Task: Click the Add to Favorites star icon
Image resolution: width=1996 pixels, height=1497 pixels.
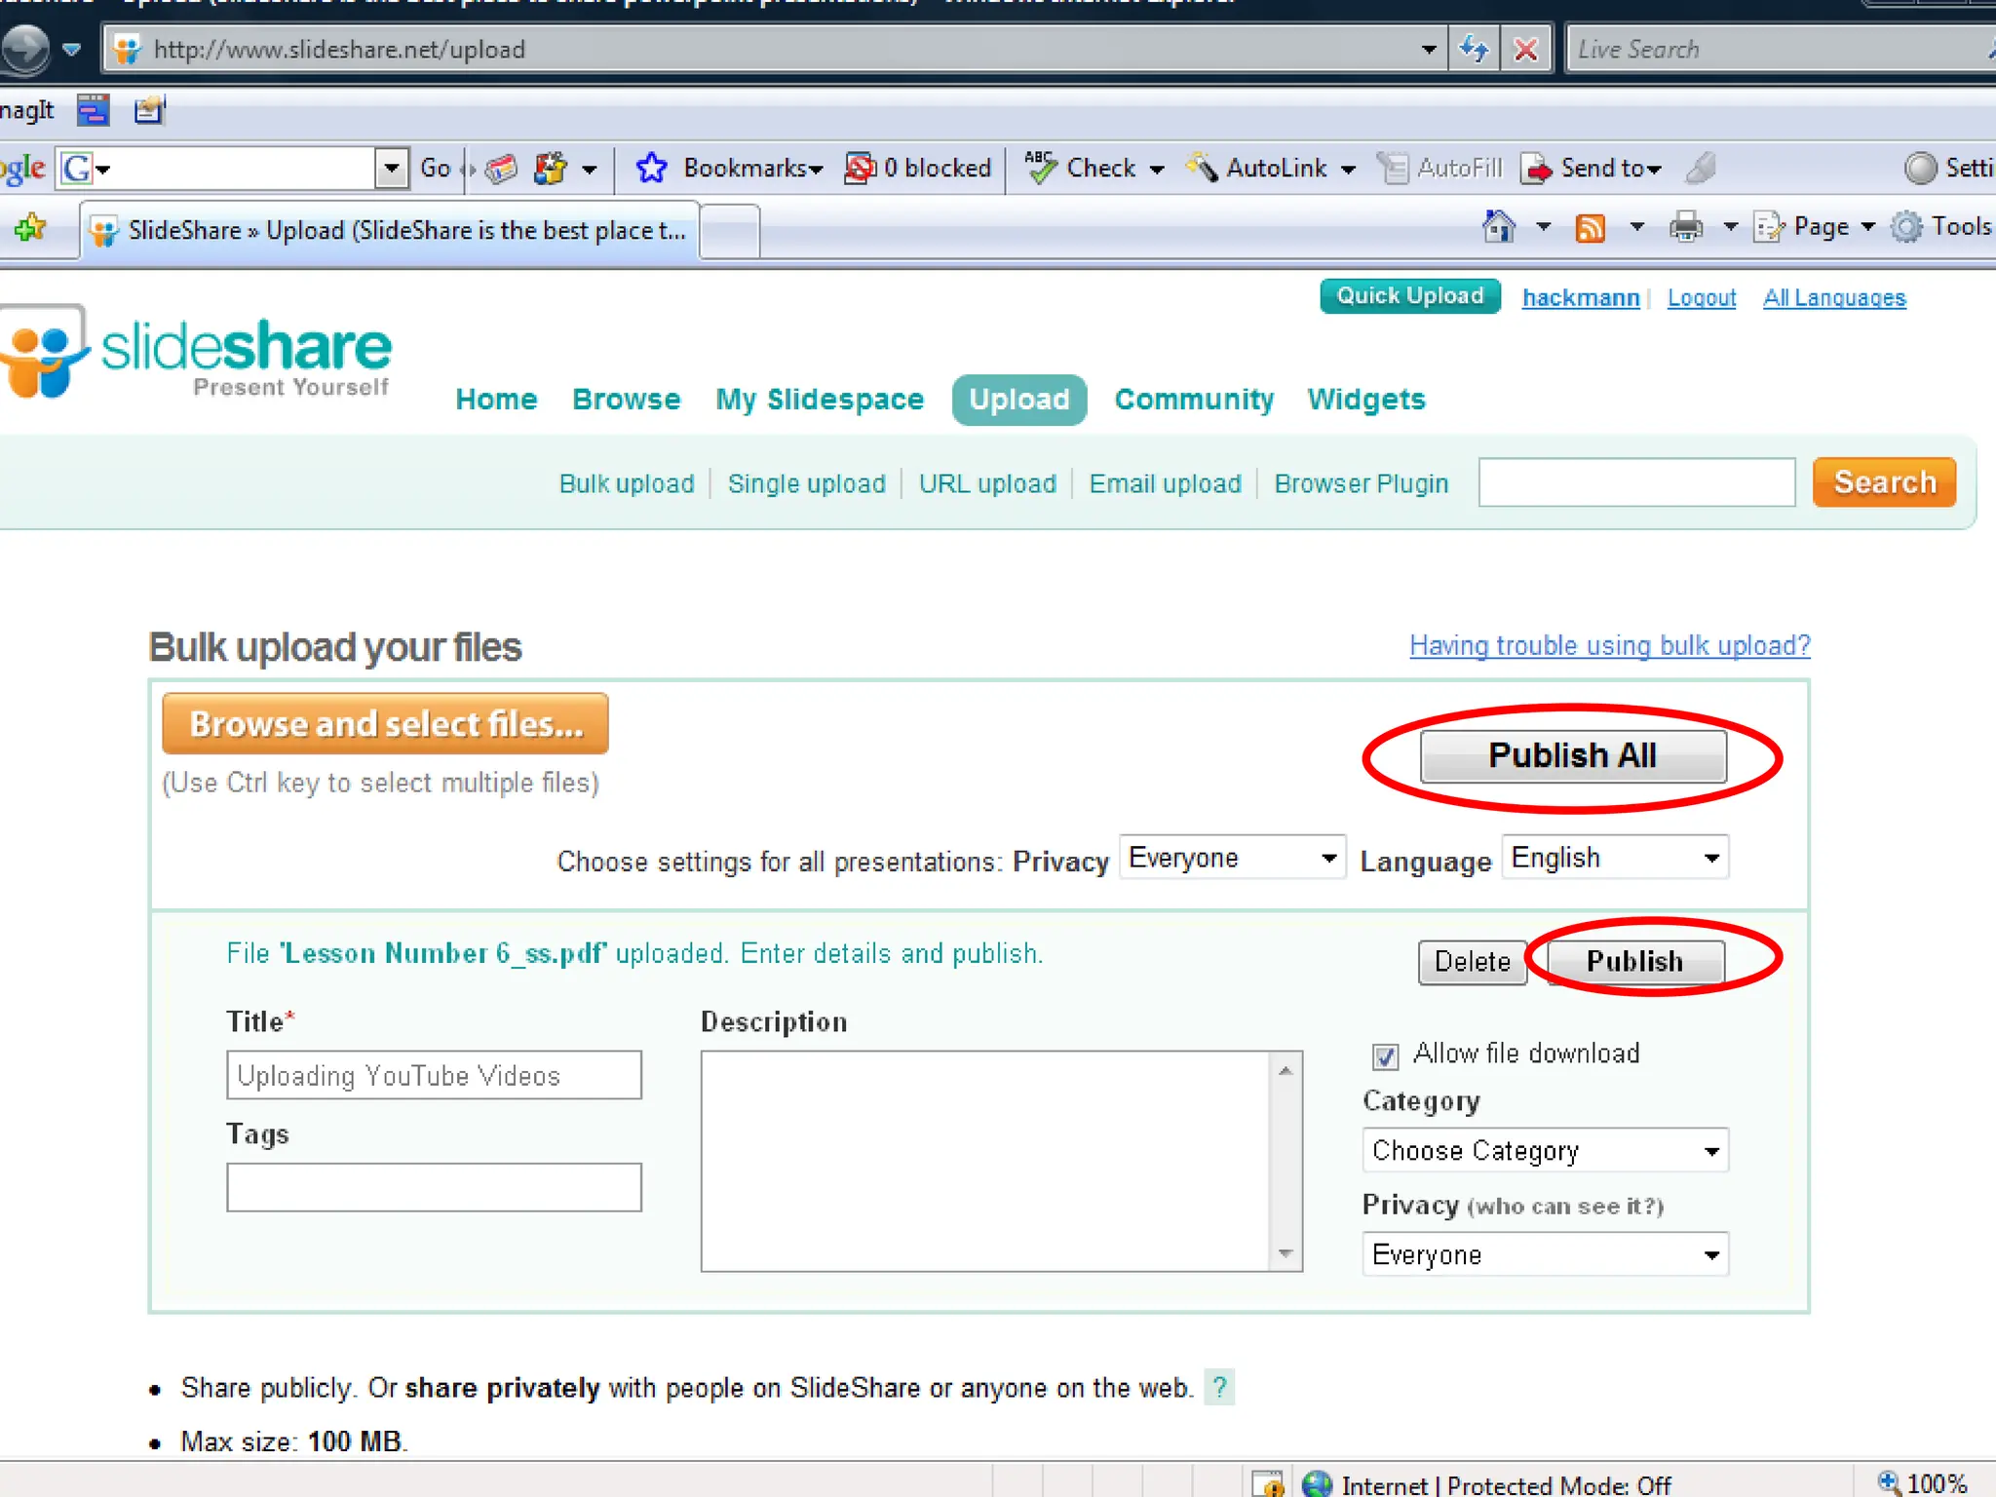Action: coord(30,228)
